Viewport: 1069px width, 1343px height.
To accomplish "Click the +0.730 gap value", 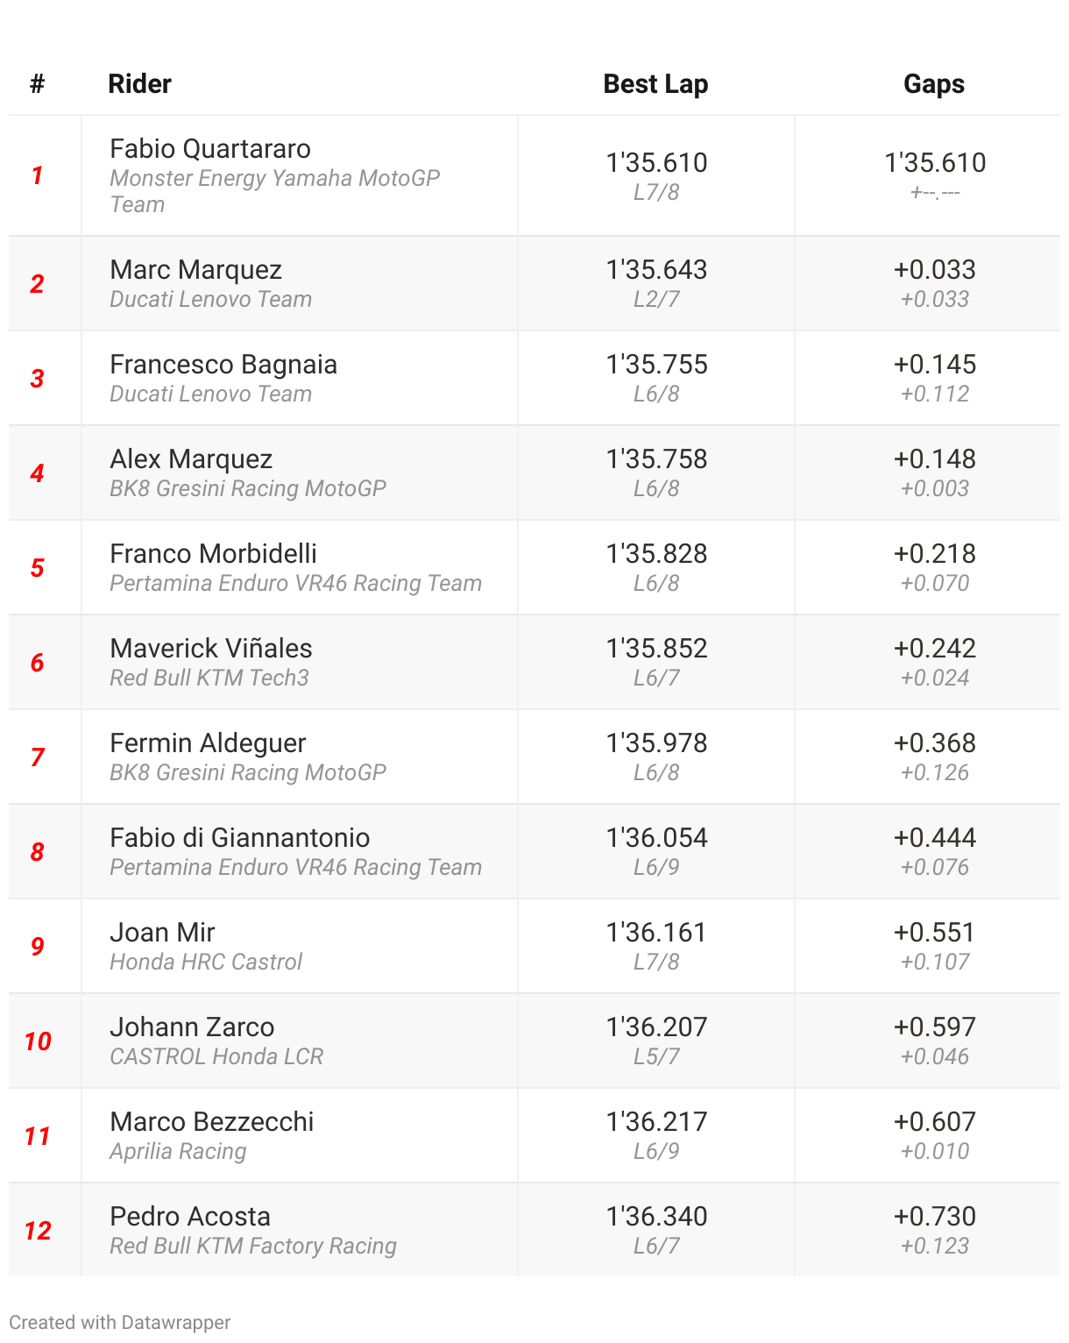I will [934, 1217].
